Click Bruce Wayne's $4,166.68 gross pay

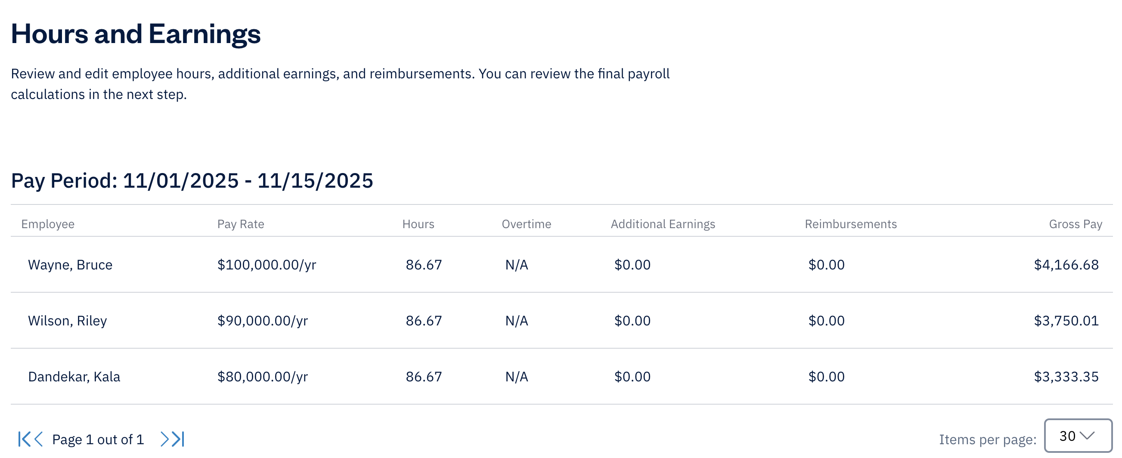pos(1067,265)
